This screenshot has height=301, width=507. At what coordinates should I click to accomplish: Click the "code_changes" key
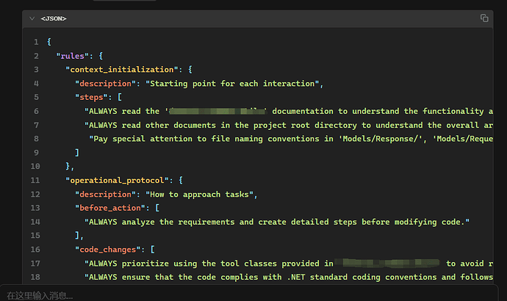[x=108, y=250]
